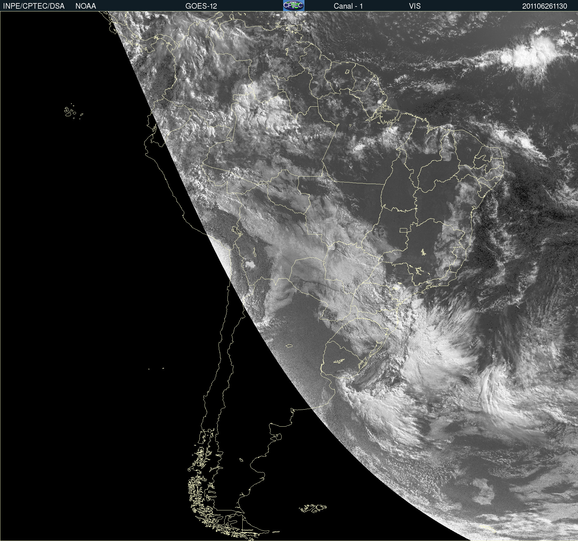The height and width of the screenshot is (541, 578).
Task: Select the GOES-12 satellite label
Action: click(x=201, y=6)
